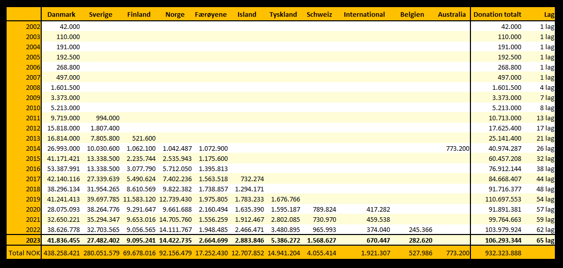Image resolution: width=563 pixels, height=268 pixels.
Task: Select the Sverige column header
Action: tap(100, 14)
